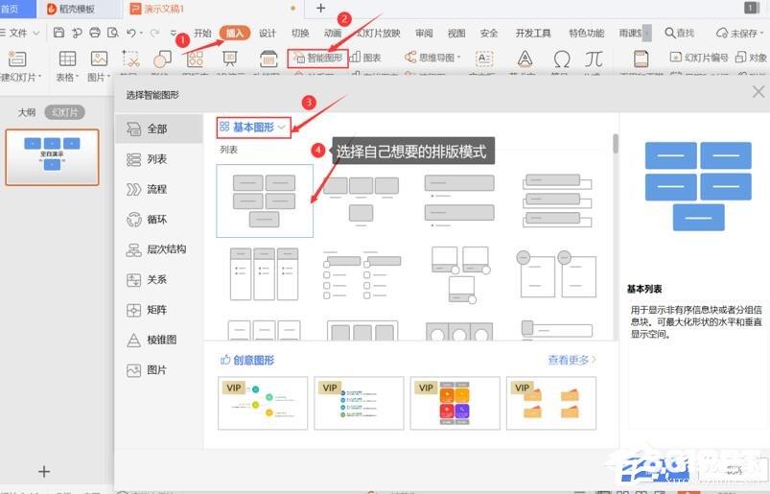Viewport: 770px width, 494px height.
Task: Select 层次结构 category in the dialog sidebar
Action: pos(158,249)
